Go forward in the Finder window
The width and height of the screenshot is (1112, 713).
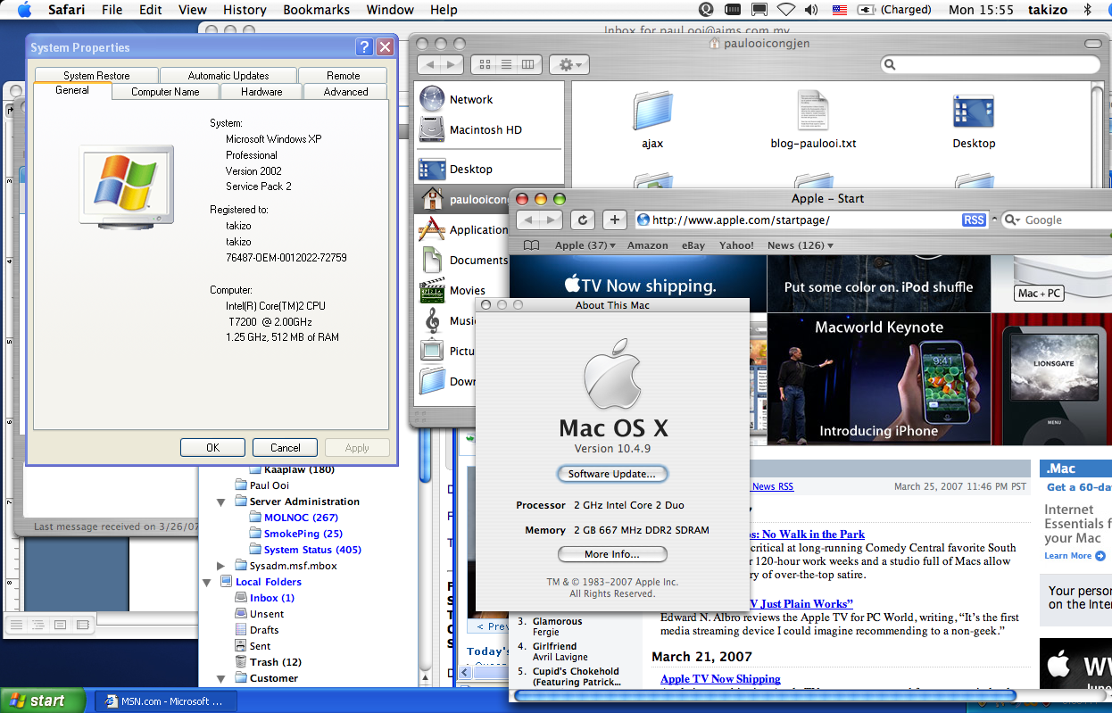[x=452, y=64]
